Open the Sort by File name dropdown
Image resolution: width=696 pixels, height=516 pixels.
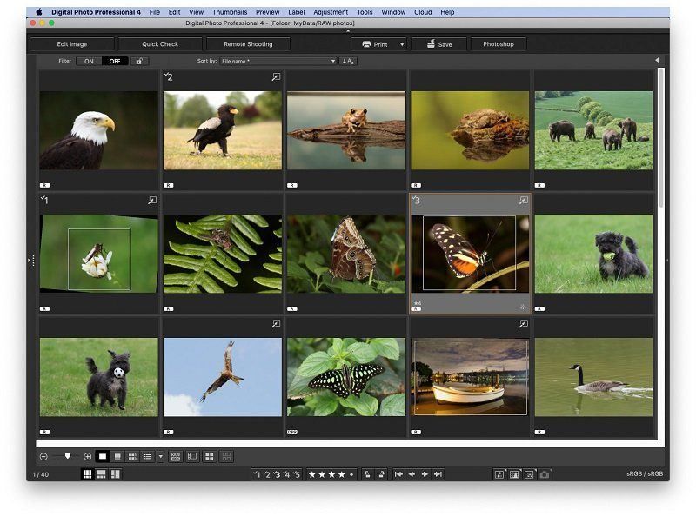tap(278, 61)
